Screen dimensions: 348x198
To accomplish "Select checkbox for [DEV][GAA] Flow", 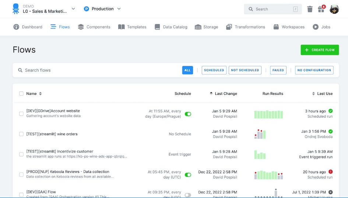I will (21, 195).
